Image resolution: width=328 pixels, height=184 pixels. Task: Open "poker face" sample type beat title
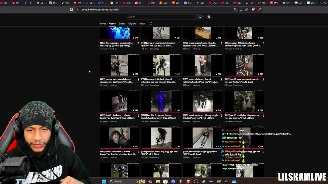pos(200,117)
